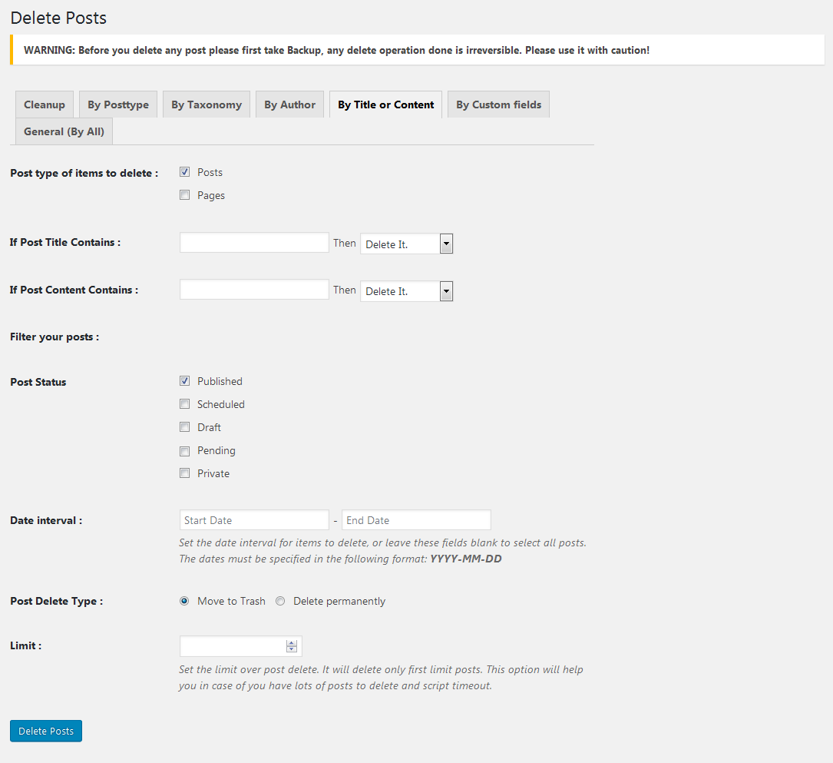The height and width of the screenshot is (763, 833).
Task: Enable the Pending status checkbox
Action: (184, 450)
